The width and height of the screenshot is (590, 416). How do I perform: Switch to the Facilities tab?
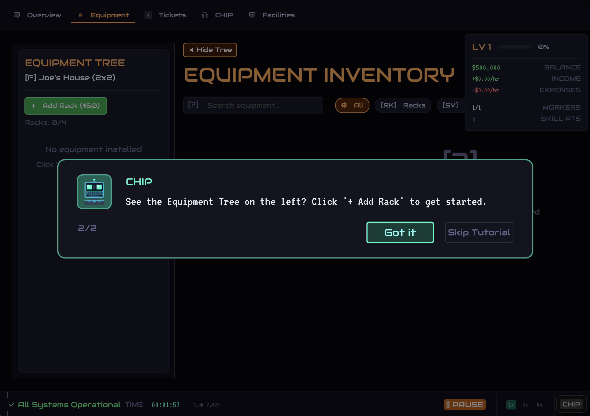click(x=278, y=15)
